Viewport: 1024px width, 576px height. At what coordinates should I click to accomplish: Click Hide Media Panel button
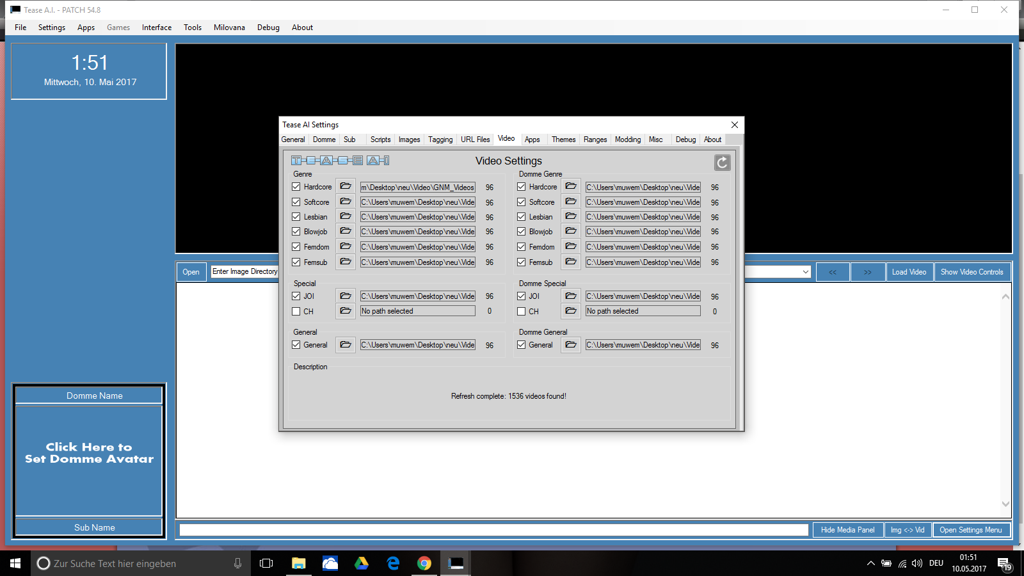pos(847,530)
